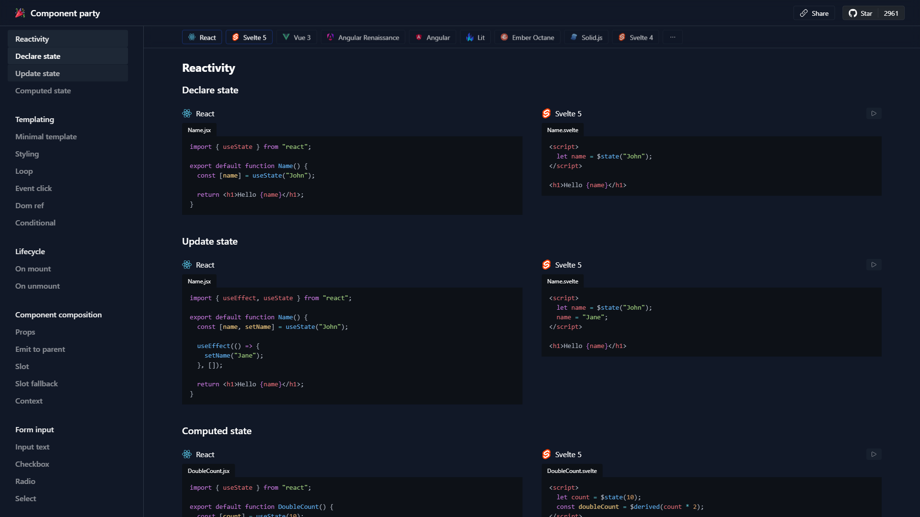Viewport: 920px width, 517px height.
Task: Expand more frameworks with ellipsis button
Action: click(673, 37)
